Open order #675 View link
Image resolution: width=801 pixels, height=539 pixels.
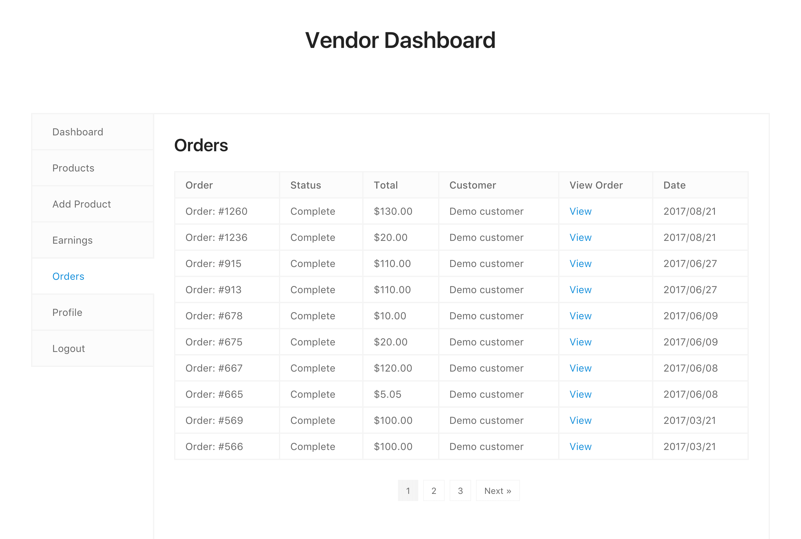click(x=581, y=342)
